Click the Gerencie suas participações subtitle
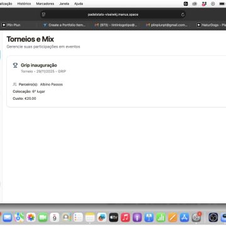The width and height of the screenshot is (226, 226). [43, 46]
